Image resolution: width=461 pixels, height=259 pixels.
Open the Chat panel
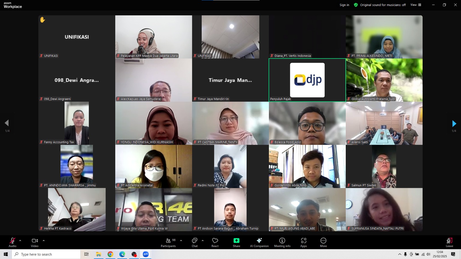coord(195,242)
